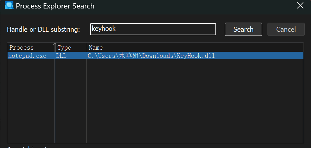Click the Search button

coord(244,29)
